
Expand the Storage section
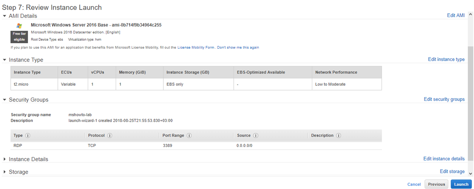[x=5, y=172]
